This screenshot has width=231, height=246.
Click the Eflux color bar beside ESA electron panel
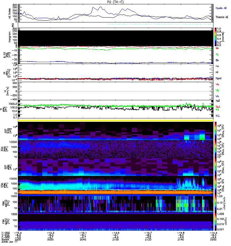pos(216,185)
